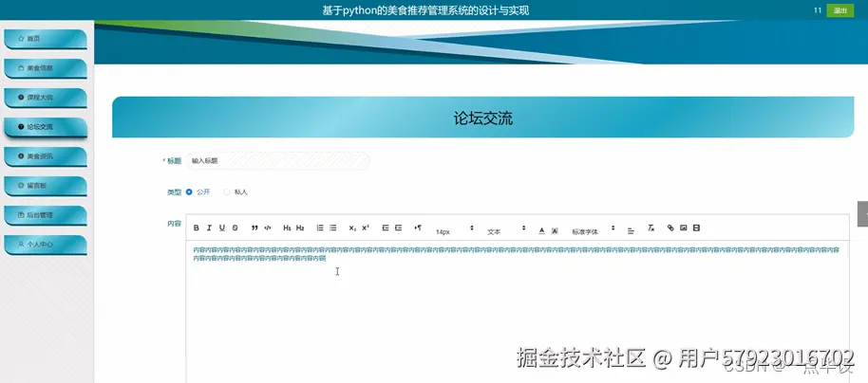Insert a video into editor
Viewport: 868px width, 383px height.
pos(696,228)
